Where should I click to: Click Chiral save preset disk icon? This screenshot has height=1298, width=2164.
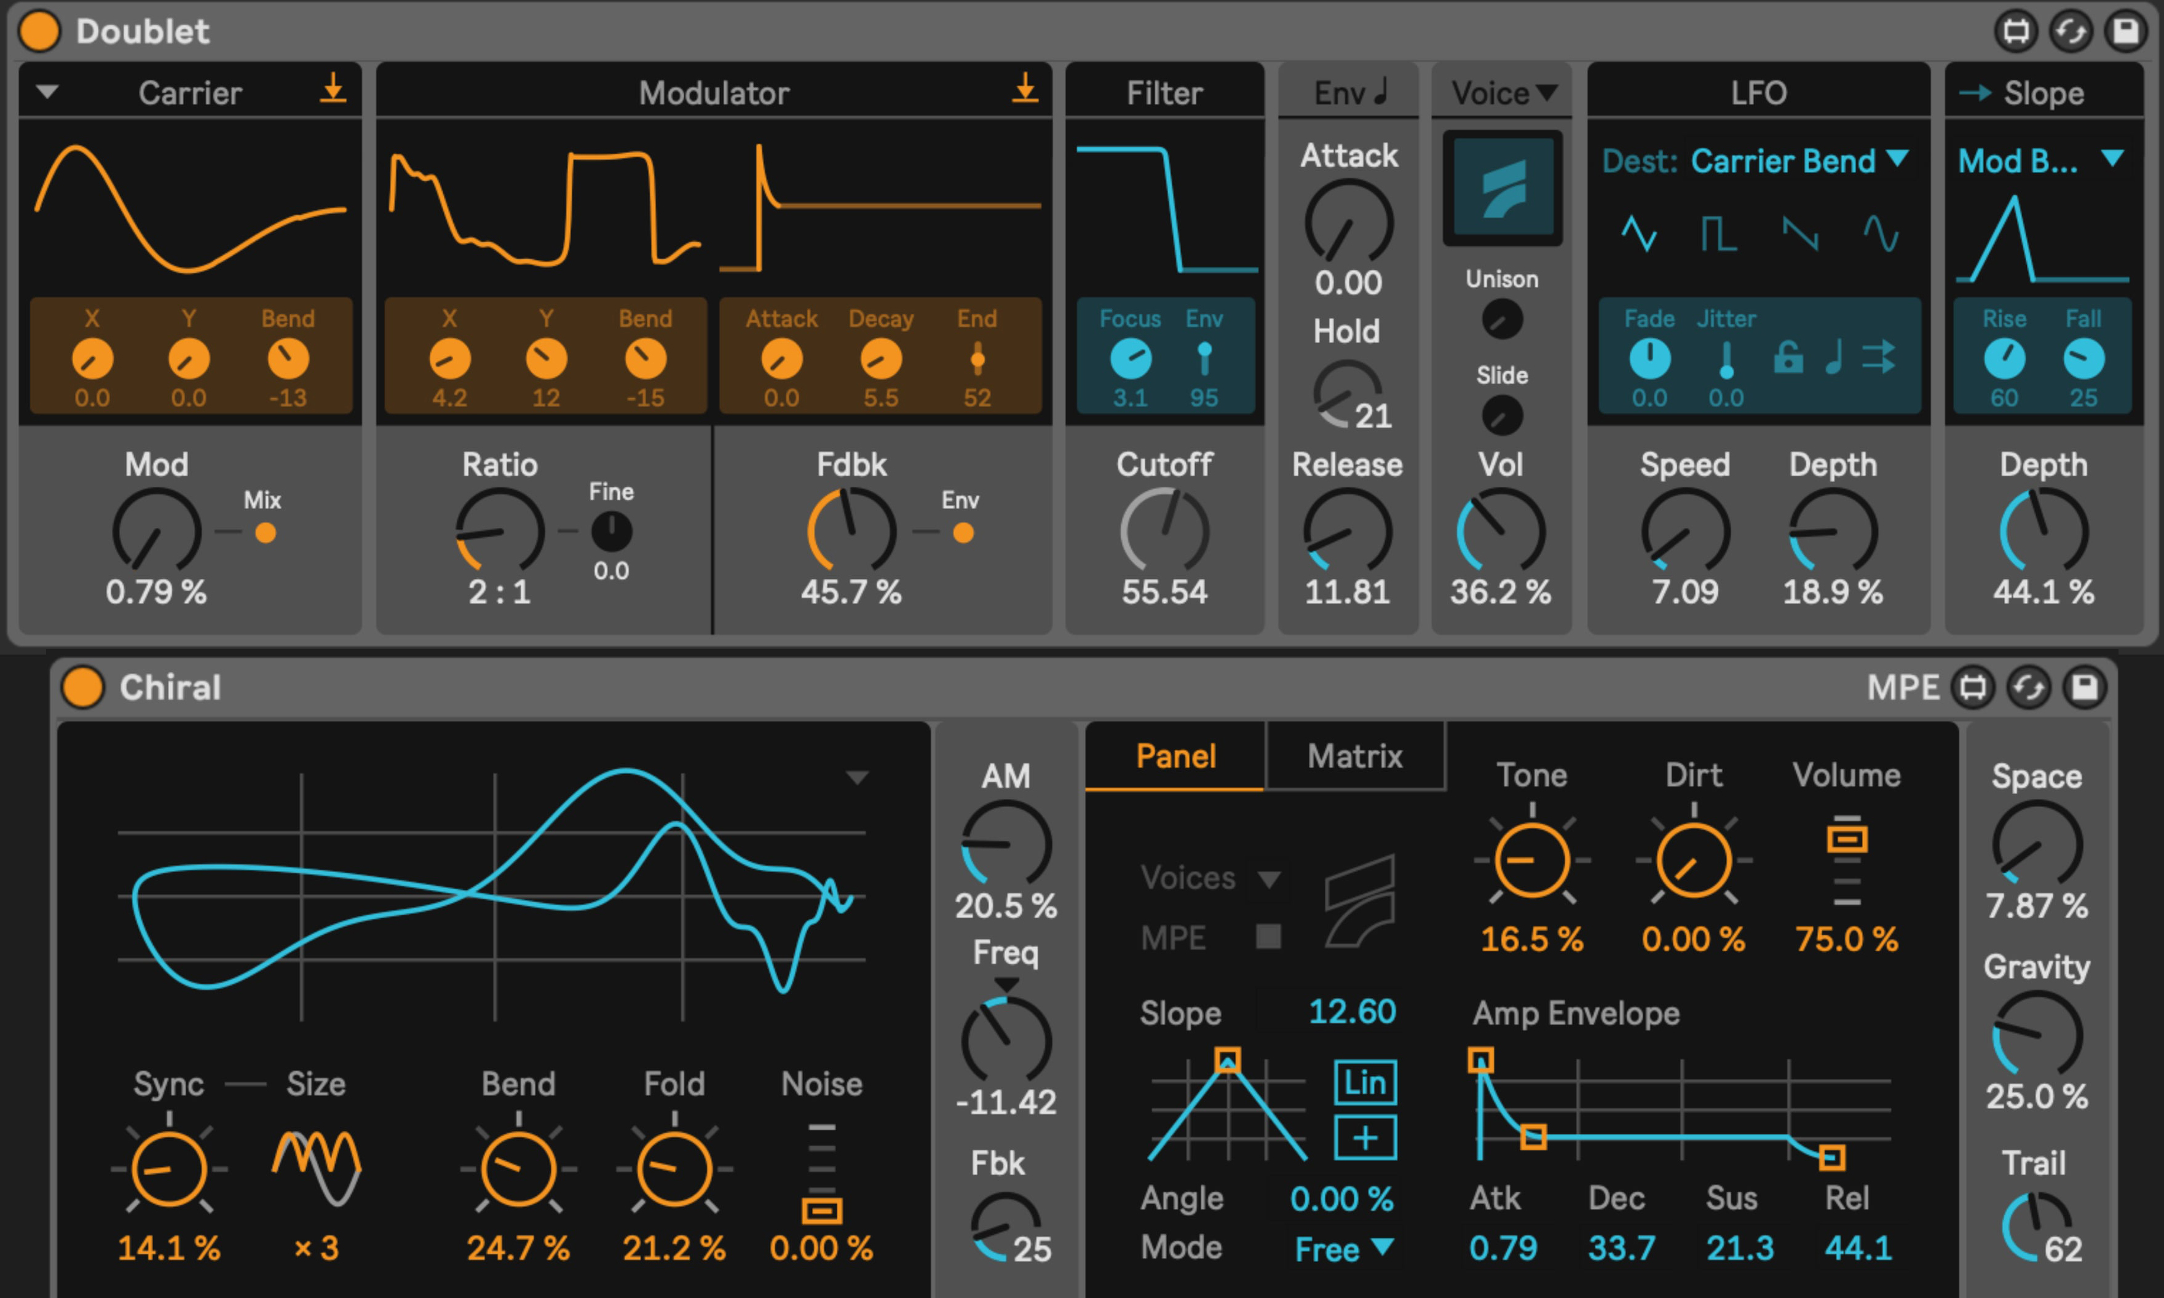(2085, 688)
